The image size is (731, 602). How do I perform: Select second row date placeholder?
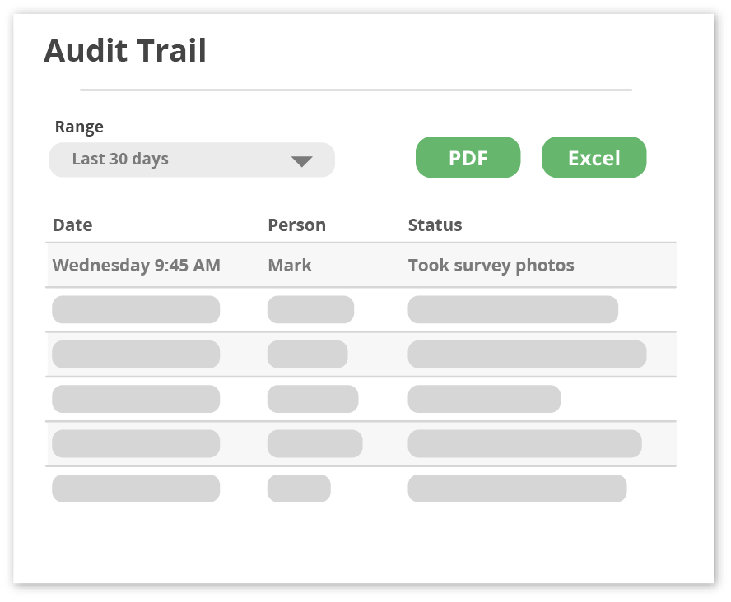tap(136, 309)
